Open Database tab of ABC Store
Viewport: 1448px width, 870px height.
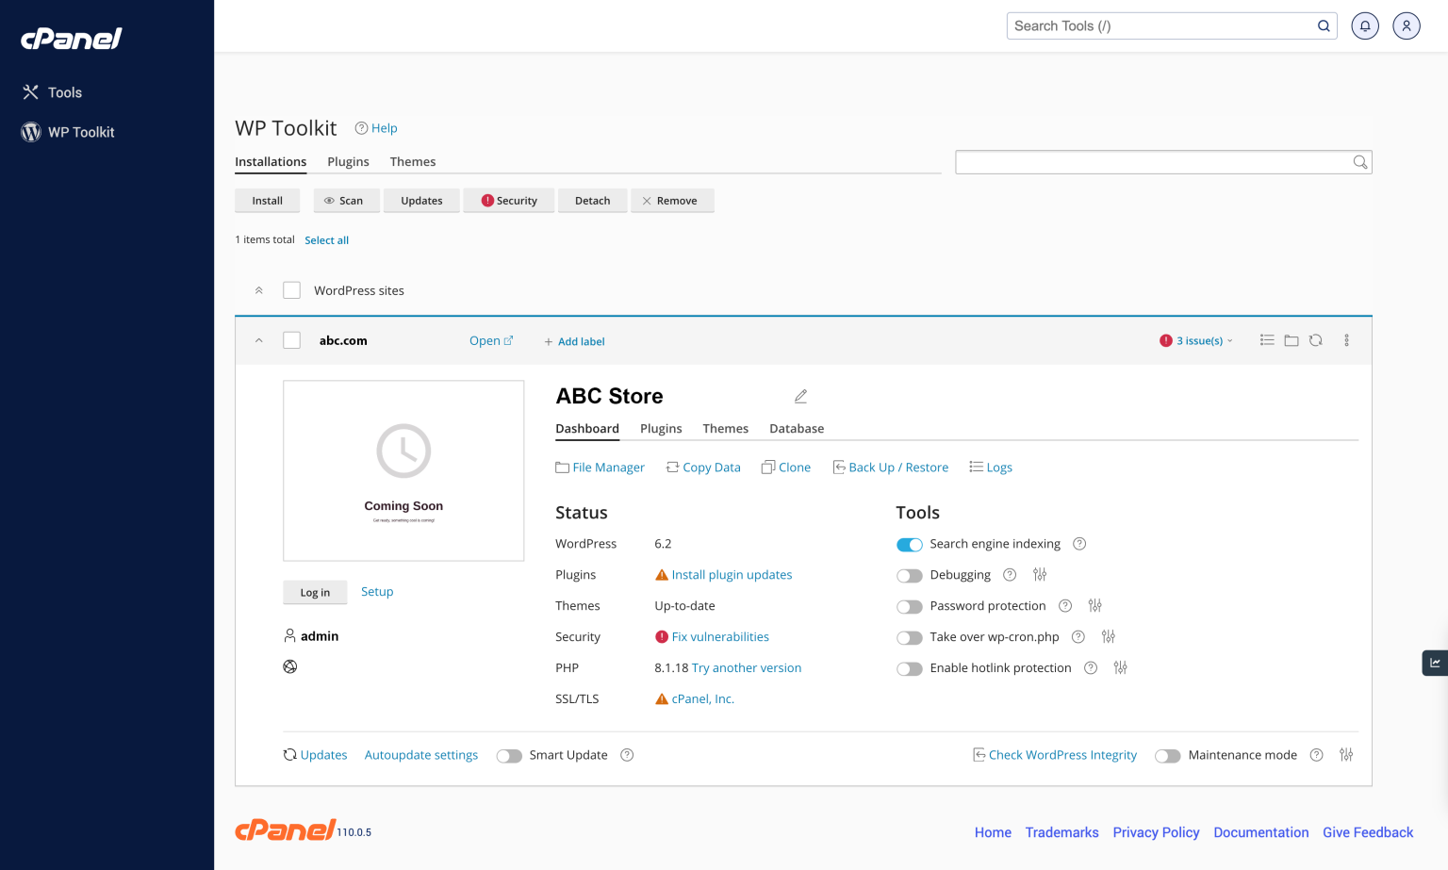pos(797,429)
